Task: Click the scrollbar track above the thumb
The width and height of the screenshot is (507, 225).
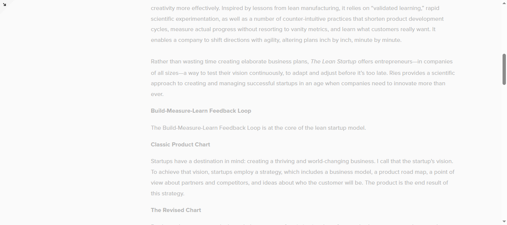Action: pos(504,30)
